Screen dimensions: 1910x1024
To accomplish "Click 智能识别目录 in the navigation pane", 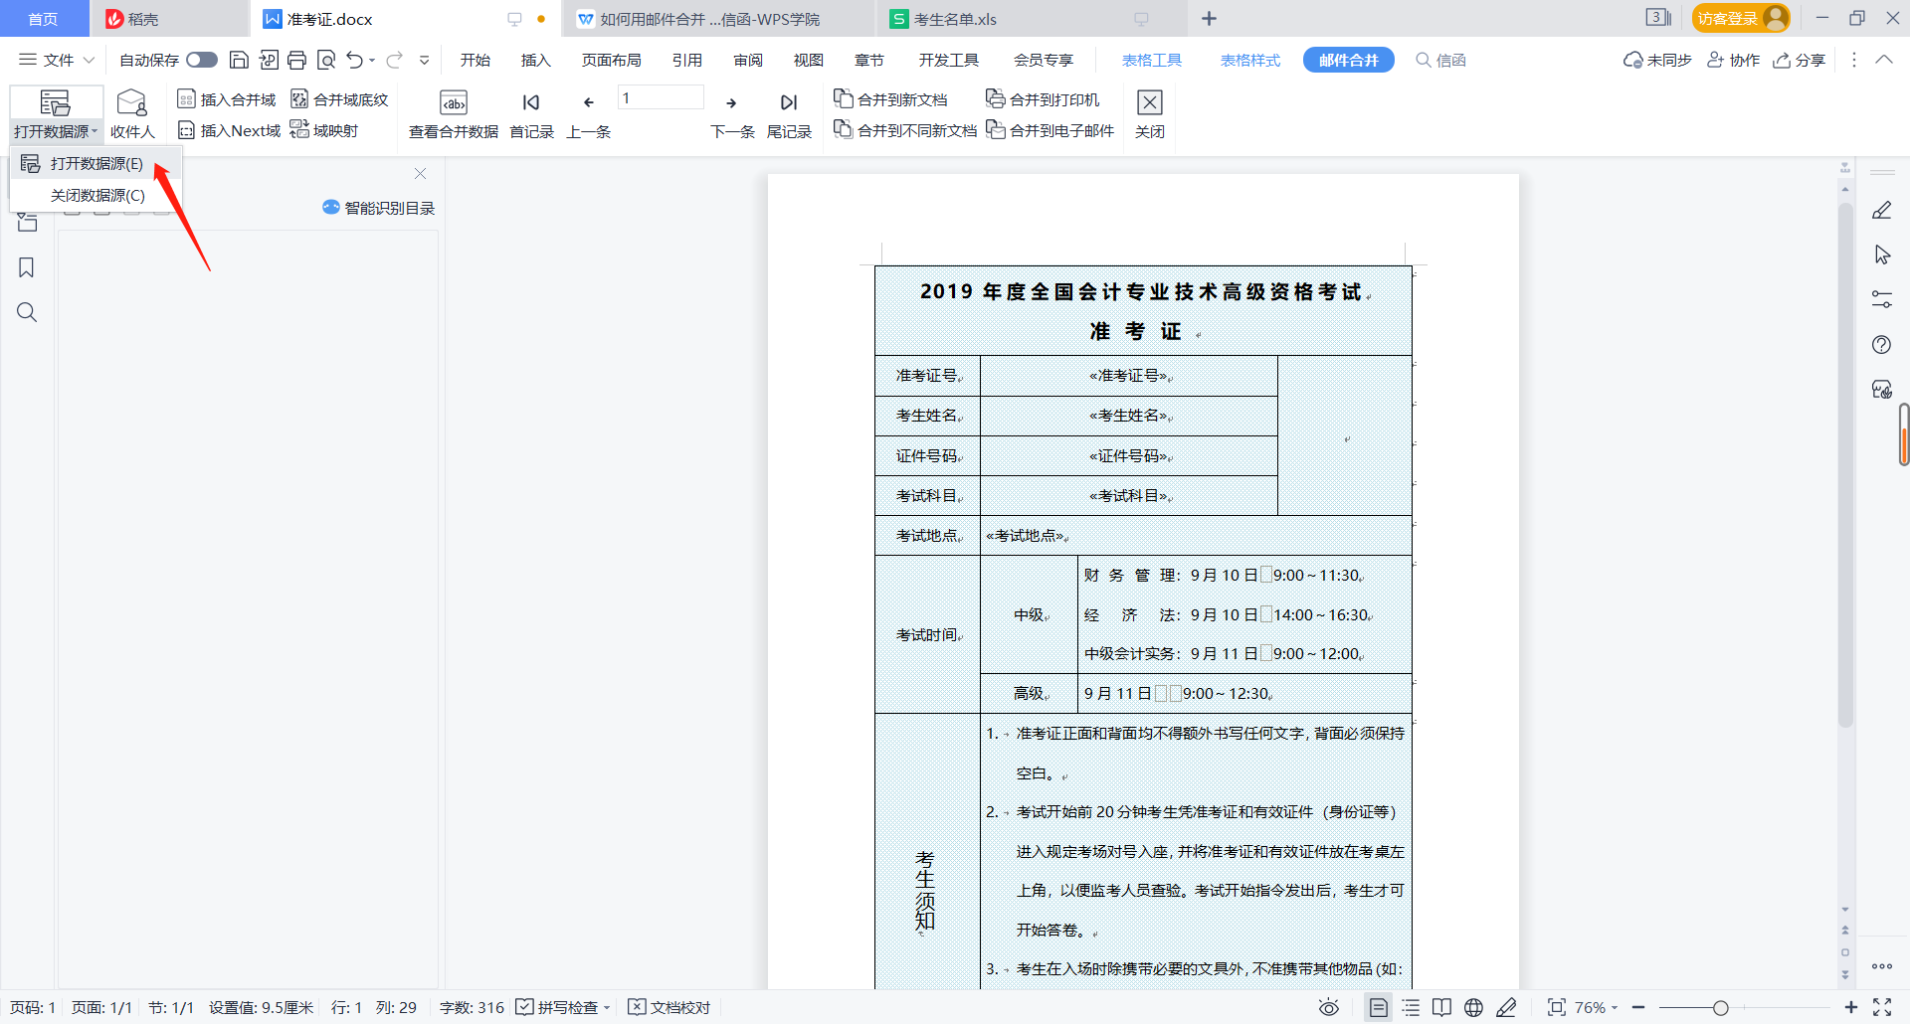I will (377, 207).
